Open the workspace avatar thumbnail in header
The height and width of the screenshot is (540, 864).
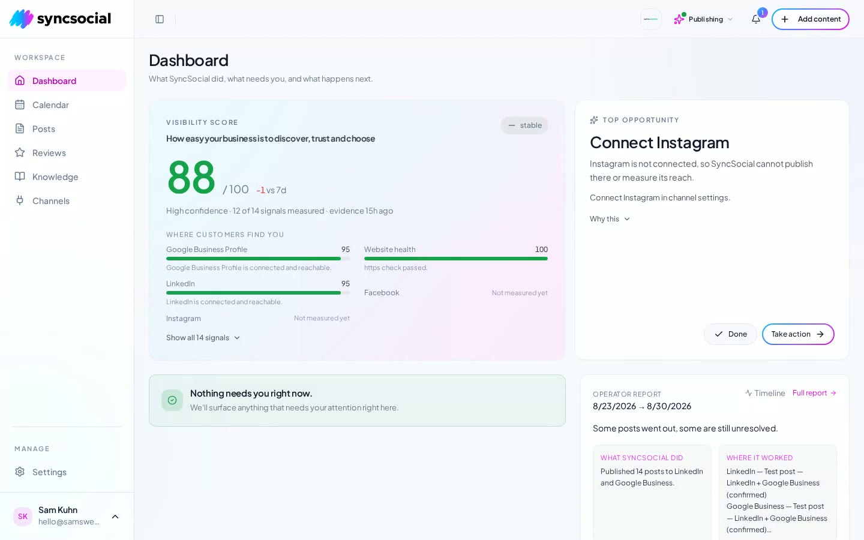(651, 19)
